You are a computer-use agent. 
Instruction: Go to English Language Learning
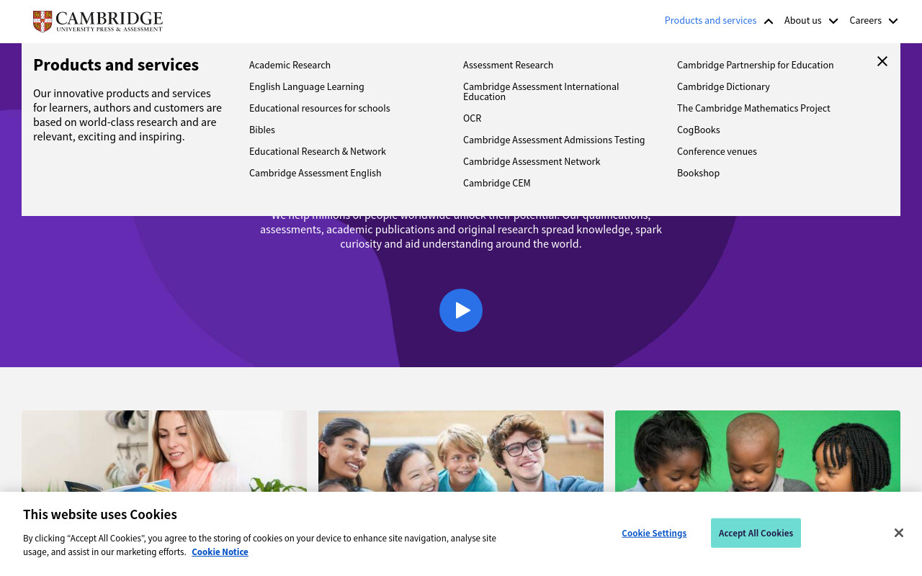click(307, 86)
